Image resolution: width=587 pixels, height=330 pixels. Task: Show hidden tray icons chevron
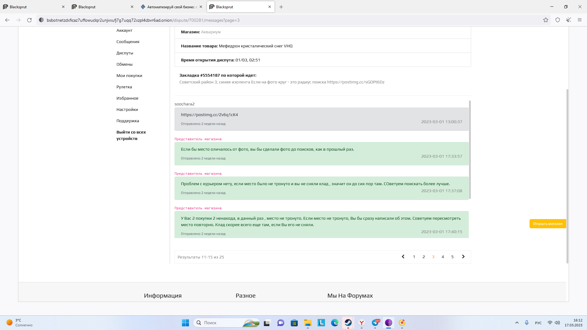(517, 323)
